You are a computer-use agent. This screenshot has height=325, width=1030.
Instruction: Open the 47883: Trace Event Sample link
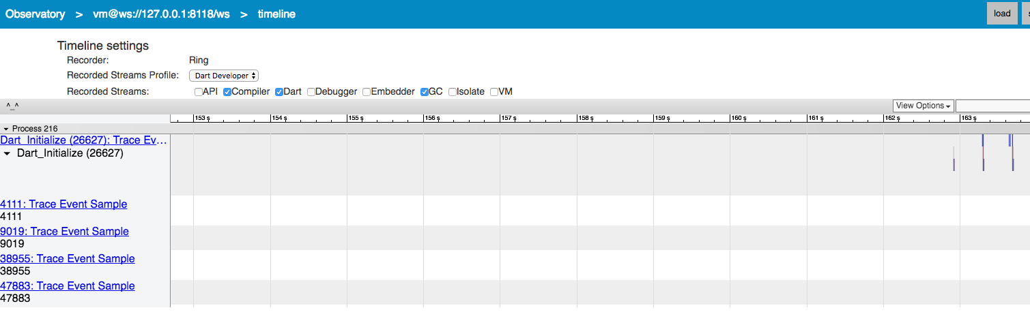click(x=68, y=285)
